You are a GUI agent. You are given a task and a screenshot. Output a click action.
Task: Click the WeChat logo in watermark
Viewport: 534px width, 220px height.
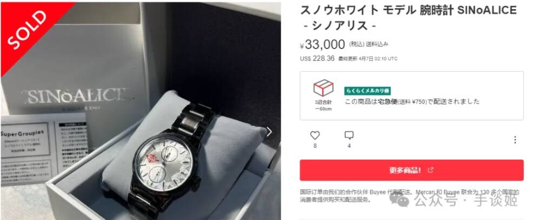[x=399, y=199]
